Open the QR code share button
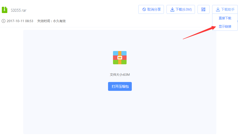This screenshot has height=139, width=238. point(203,9)
